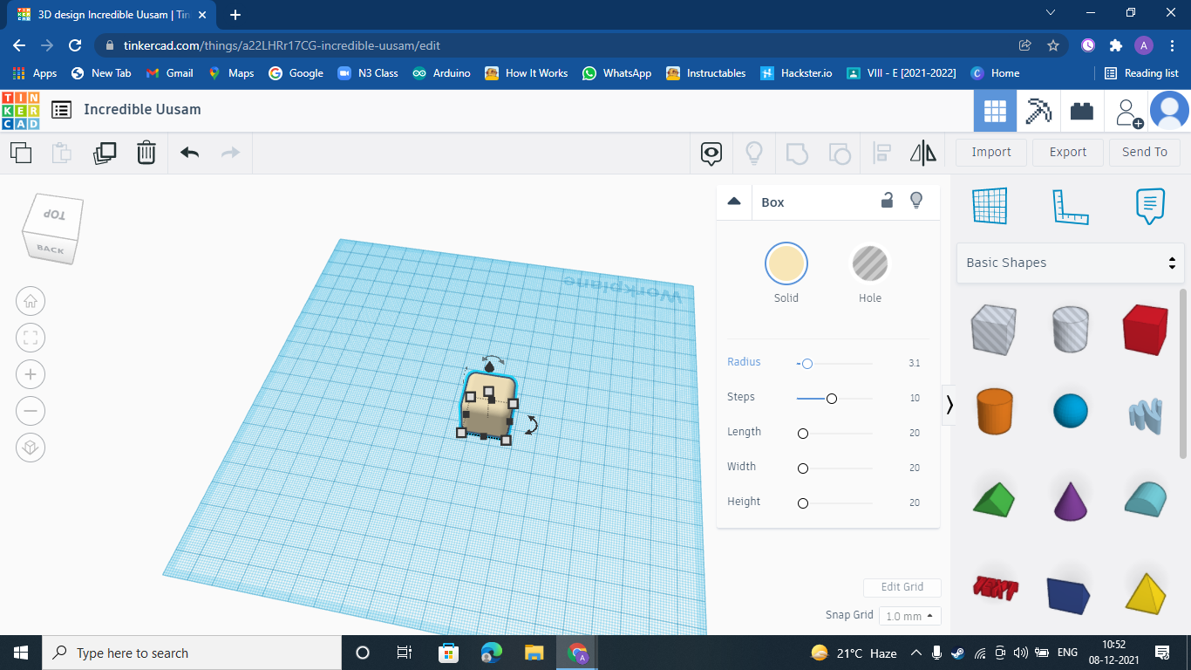Open Bricks mode with lego icon

coord(1082,111)
